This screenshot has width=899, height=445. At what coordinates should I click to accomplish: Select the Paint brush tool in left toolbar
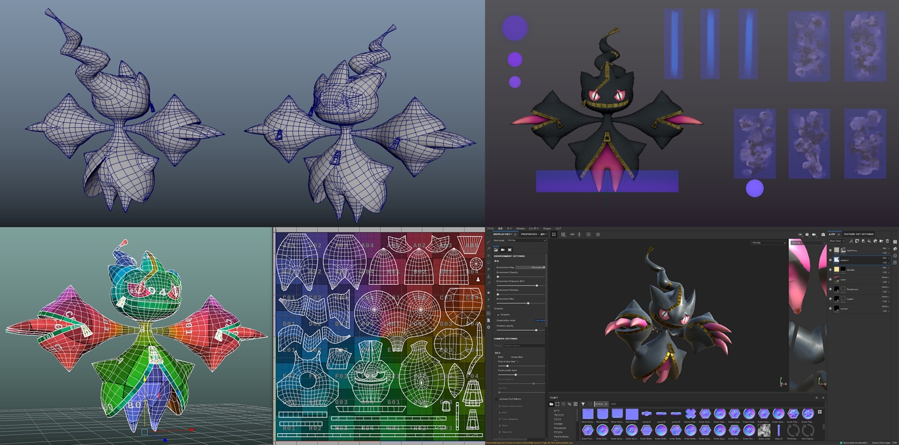[489, 241]
